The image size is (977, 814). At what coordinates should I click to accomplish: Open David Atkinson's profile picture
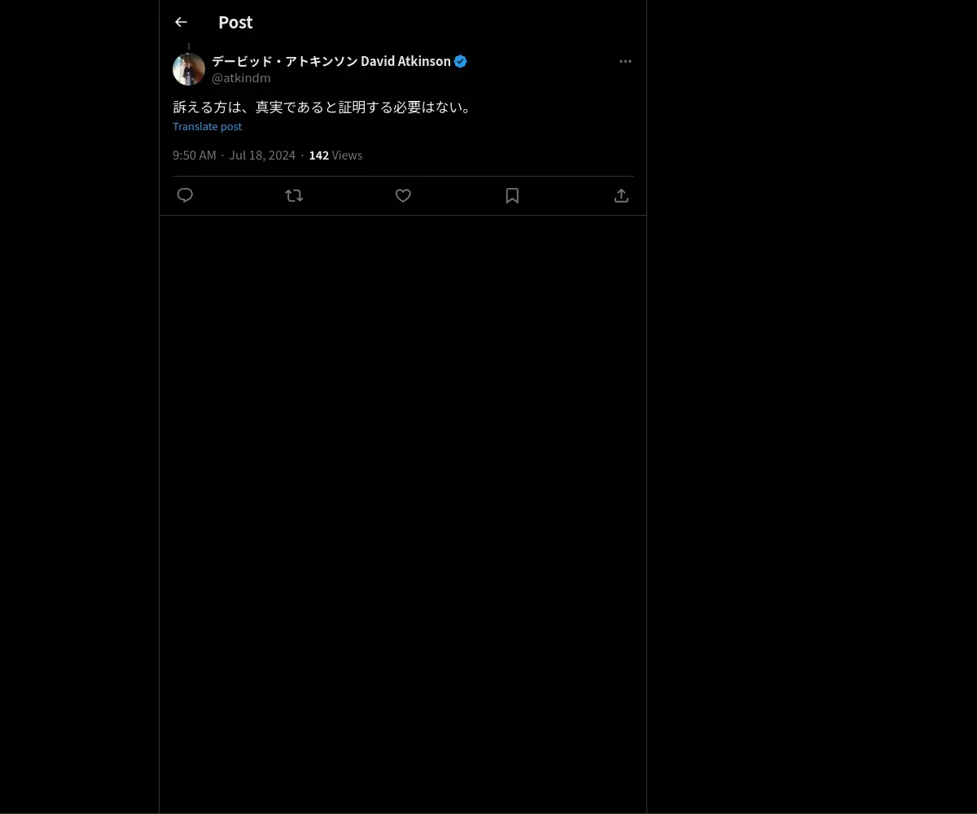pyautogui.click(x=189, y=69)
